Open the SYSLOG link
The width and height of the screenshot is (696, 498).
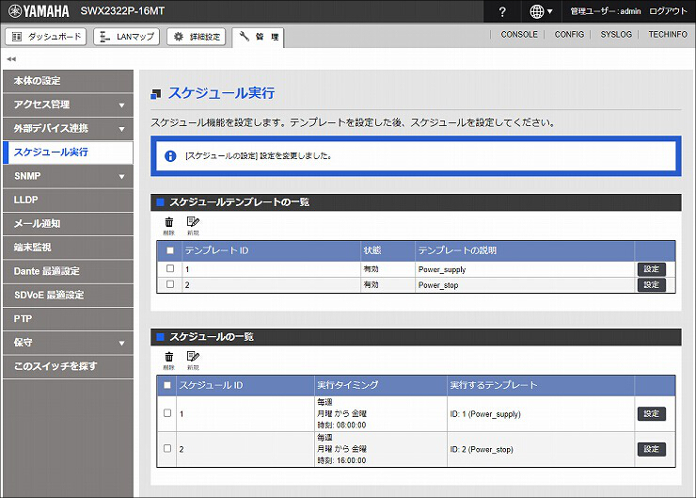point(616,34)
